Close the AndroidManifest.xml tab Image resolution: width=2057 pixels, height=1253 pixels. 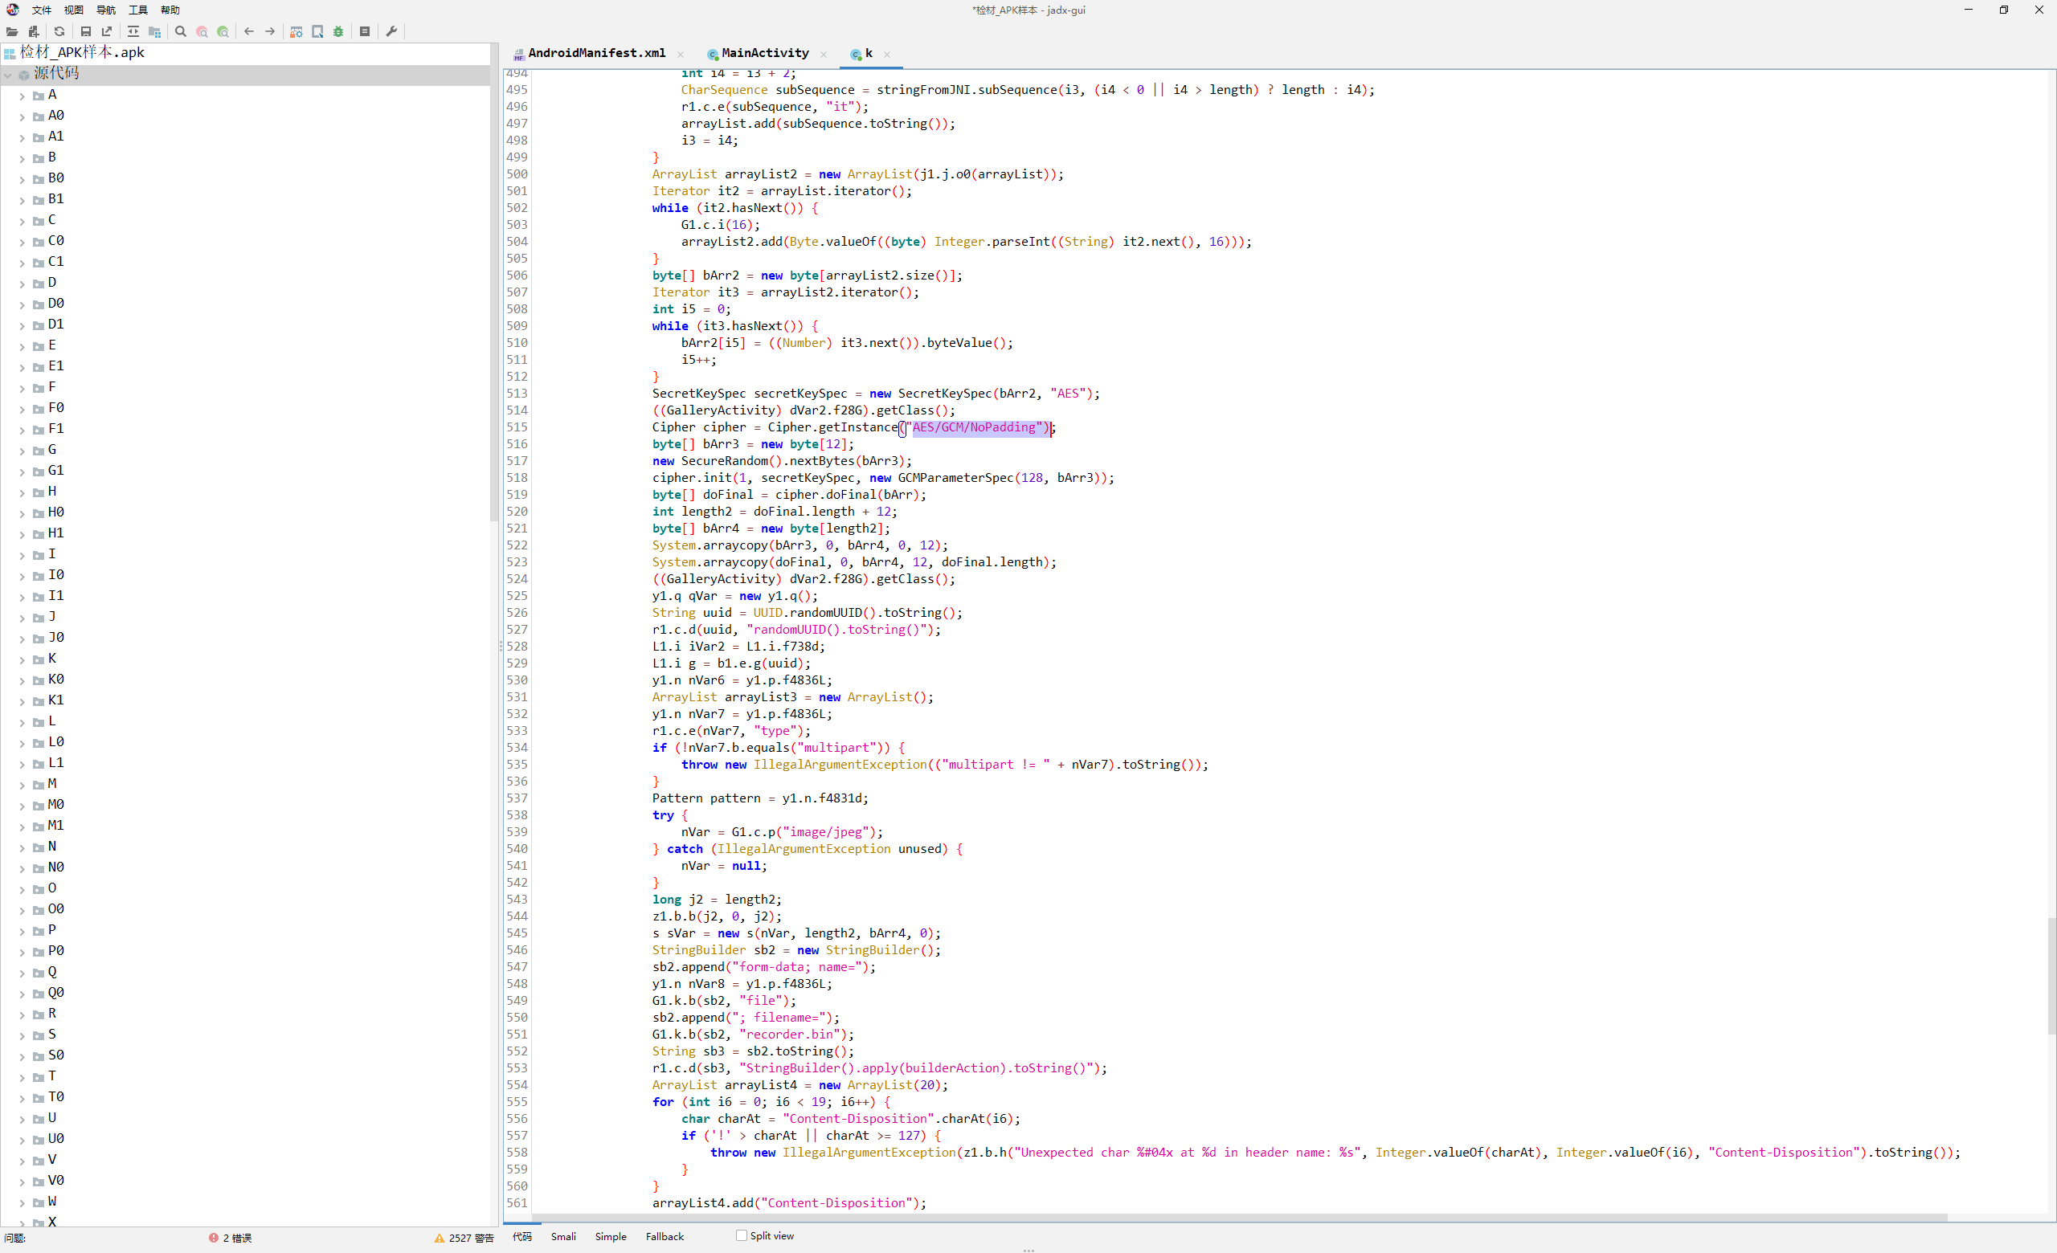pos(681,55)
